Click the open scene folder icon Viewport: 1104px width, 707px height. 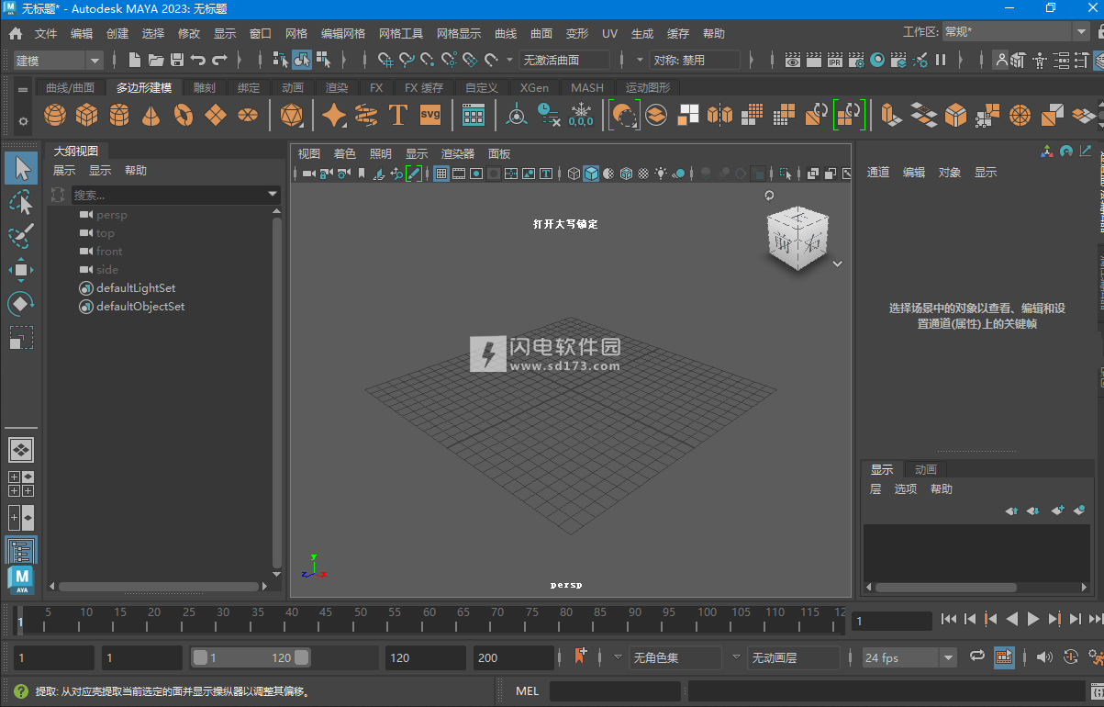tap(156, 61)
